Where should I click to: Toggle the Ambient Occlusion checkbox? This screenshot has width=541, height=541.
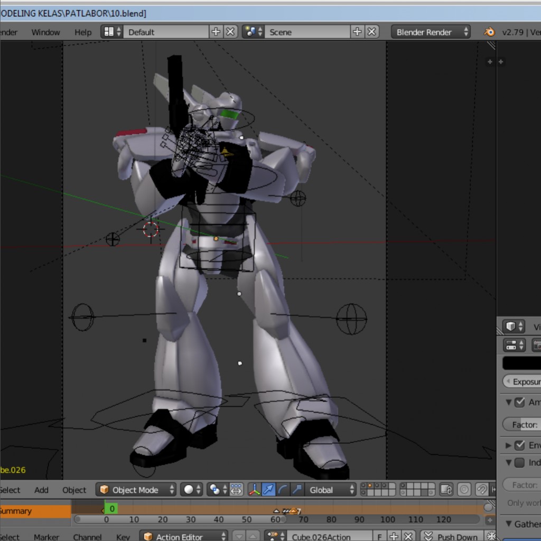pyautogui.click(x=519, y=402)
